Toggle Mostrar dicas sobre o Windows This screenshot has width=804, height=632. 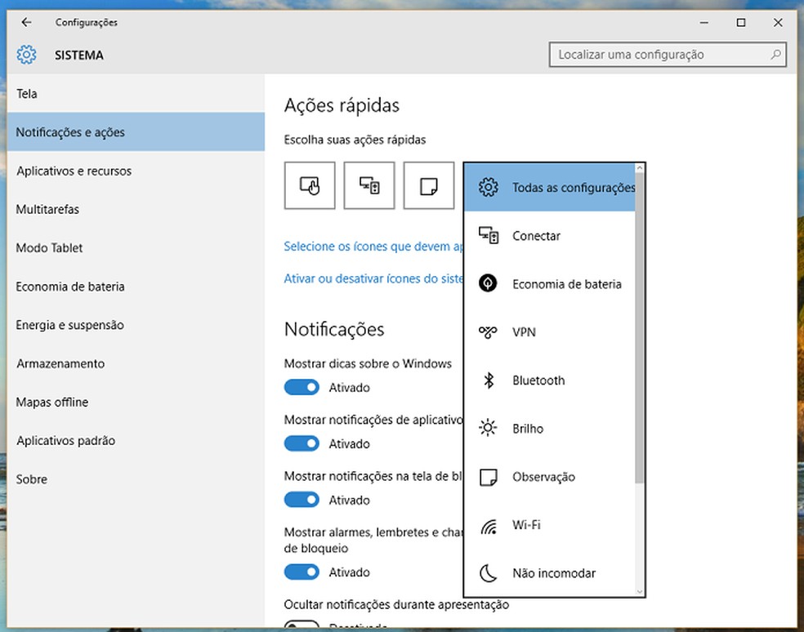pyautogui.click(x=301, y=388)
